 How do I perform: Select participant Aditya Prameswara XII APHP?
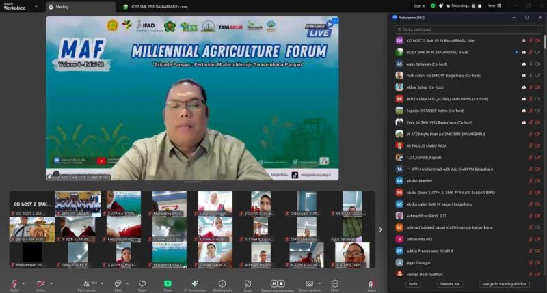tap(468, 251)
